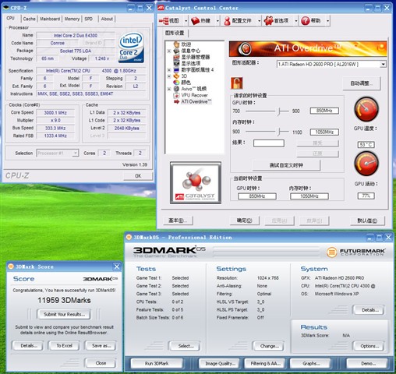Switch to the About tab in CPU-Z

coord(107,19)
